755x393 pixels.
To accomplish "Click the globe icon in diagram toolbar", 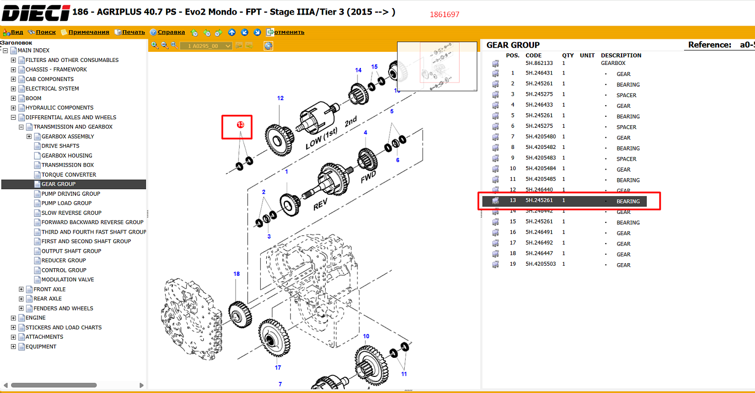I will (x=268, y=46).
